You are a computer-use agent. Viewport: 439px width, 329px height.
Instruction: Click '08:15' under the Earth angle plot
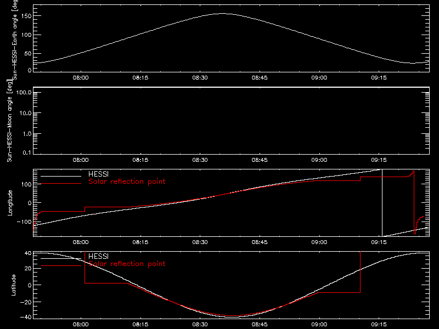click(x=140, y=78)
